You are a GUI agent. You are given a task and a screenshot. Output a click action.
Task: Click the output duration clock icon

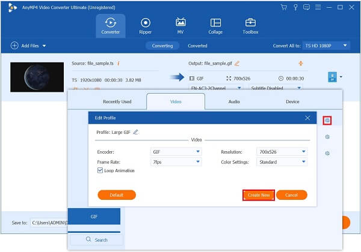point(281,79)
